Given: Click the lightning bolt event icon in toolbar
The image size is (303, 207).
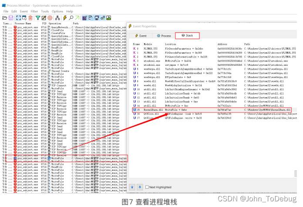Looking at the screenshot, I should click(x=65, y=18).
